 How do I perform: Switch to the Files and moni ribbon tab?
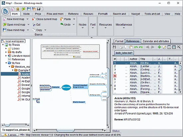(x=55, y=14)
